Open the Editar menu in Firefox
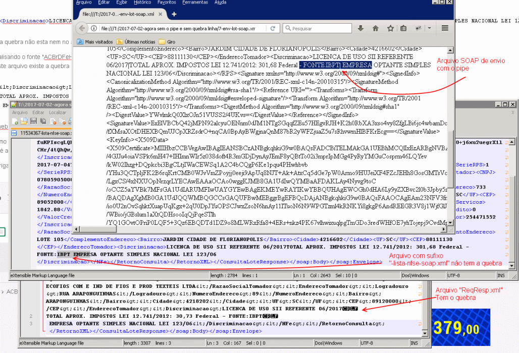This screenshot has width=519, height=353. click(x=104, y=3)
